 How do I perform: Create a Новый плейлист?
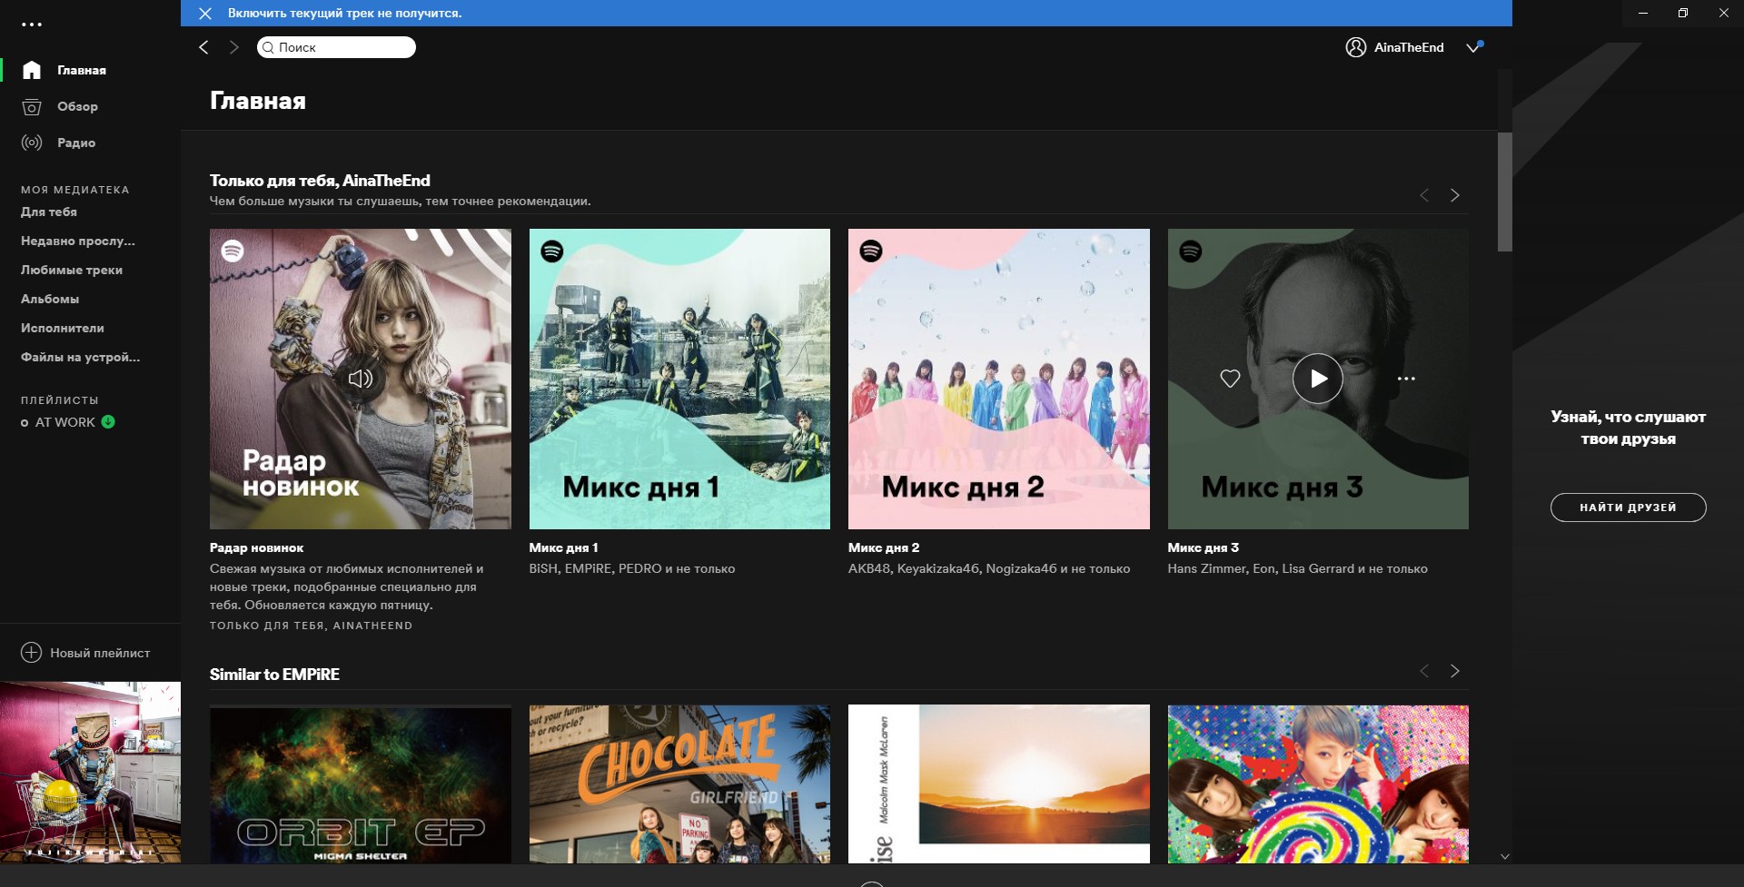pyautogui.click(x=100, y=653)
